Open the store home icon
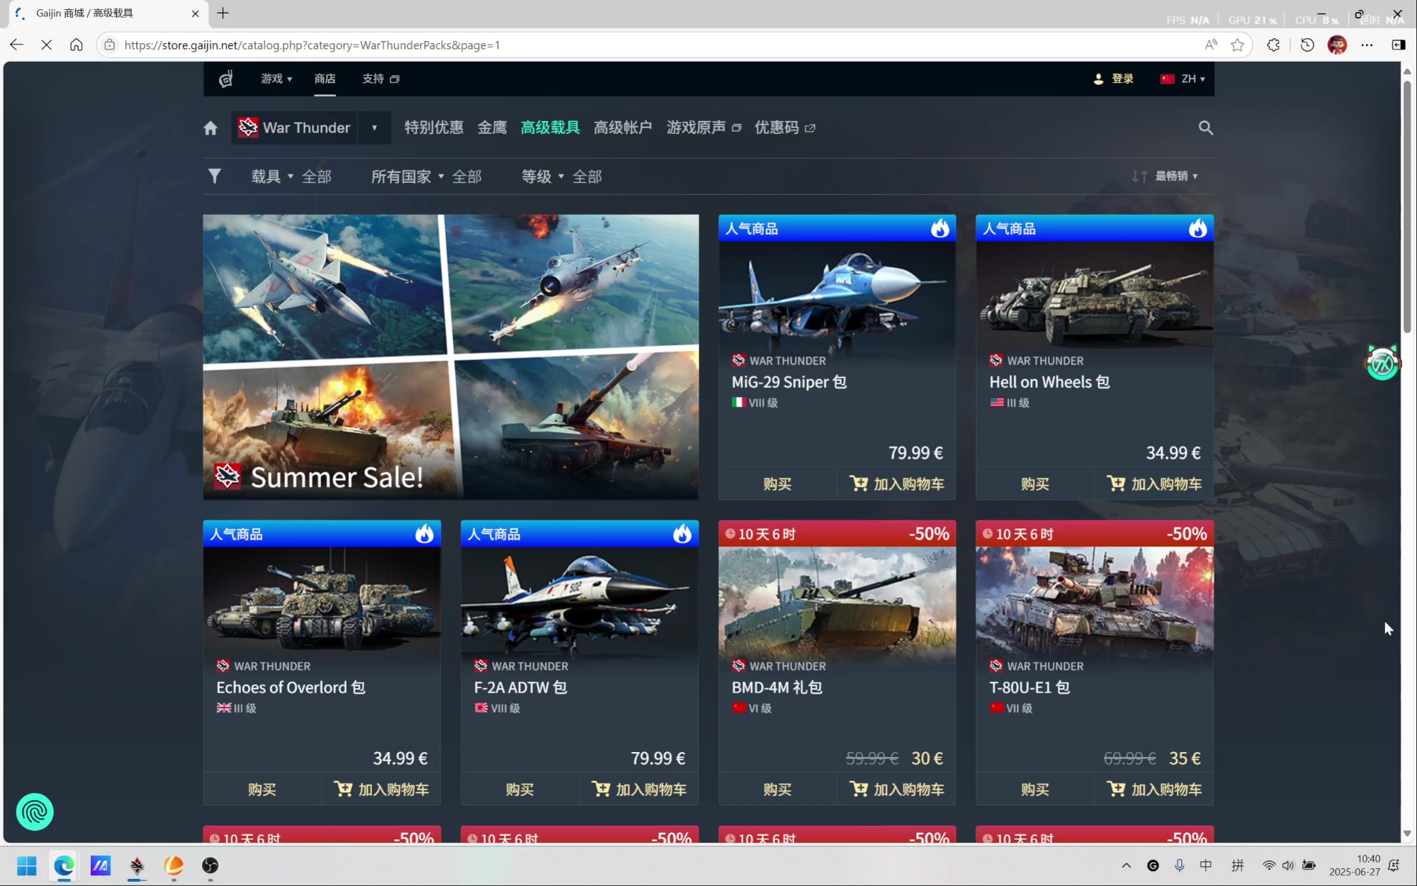This screenshot has height=886, width=1417. point(210,128)
